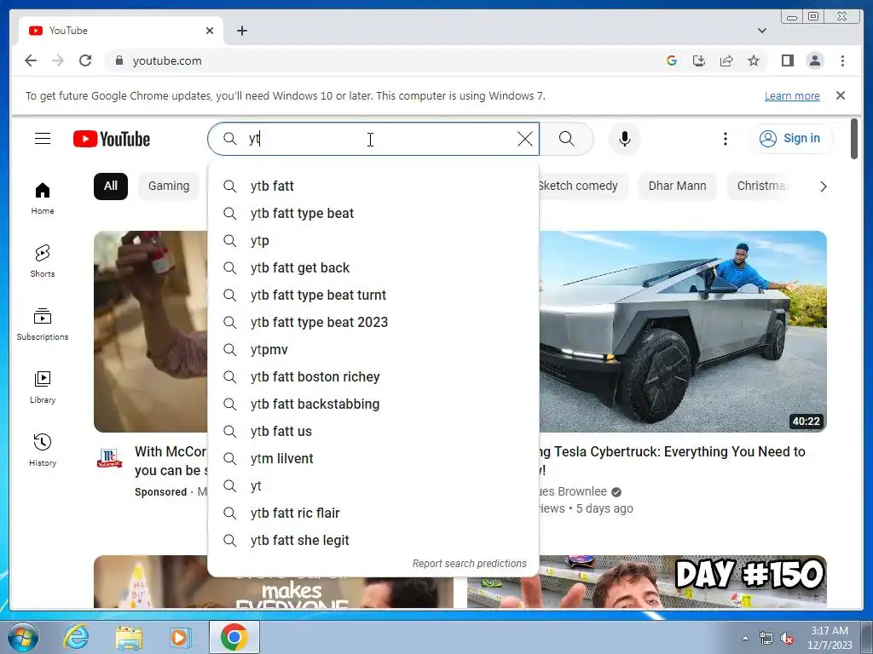The height and width of the screenshot is (654, 873).
Task: Choose suggestion "ytb fatt type beat 2023"
Action: tap(373, 322)
